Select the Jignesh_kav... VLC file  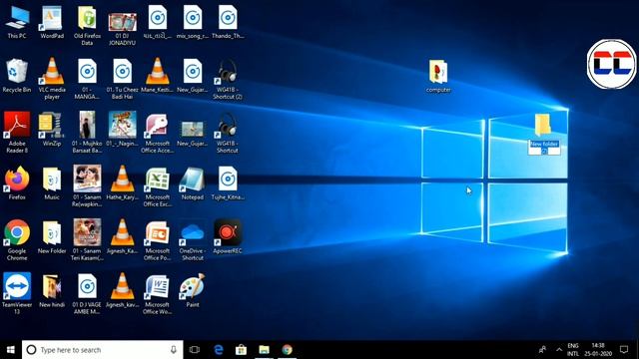[x=122, y=291]
